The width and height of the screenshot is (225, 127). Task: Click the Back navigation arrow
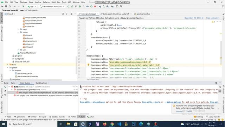(x=14, y=6)
